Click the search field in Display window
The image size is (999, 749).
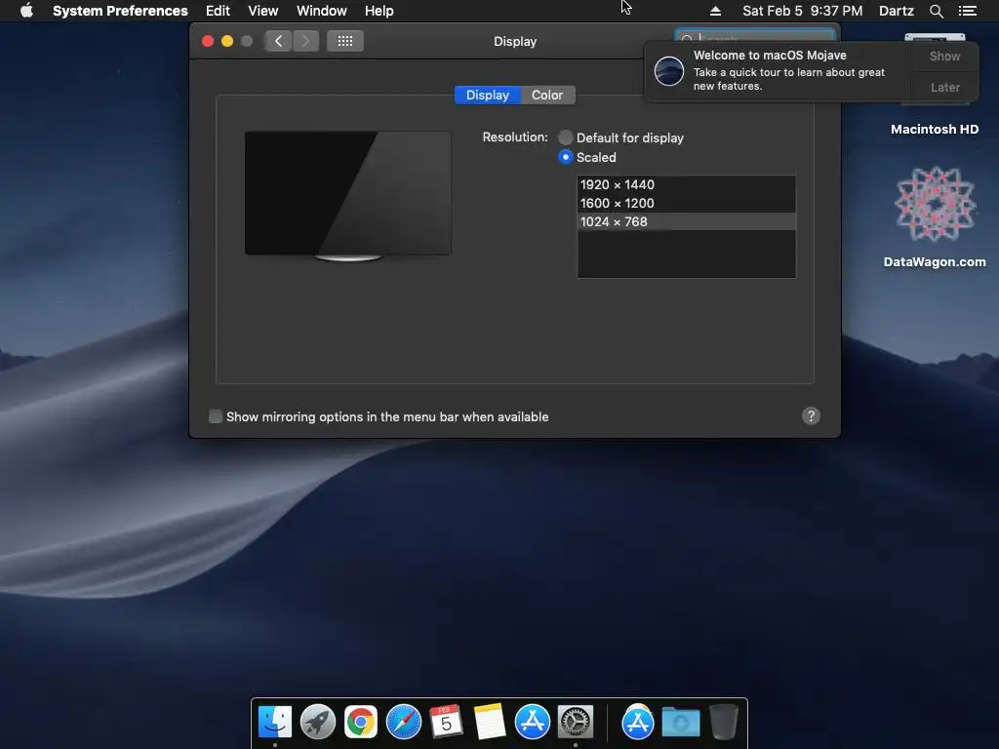pos(754,36)
